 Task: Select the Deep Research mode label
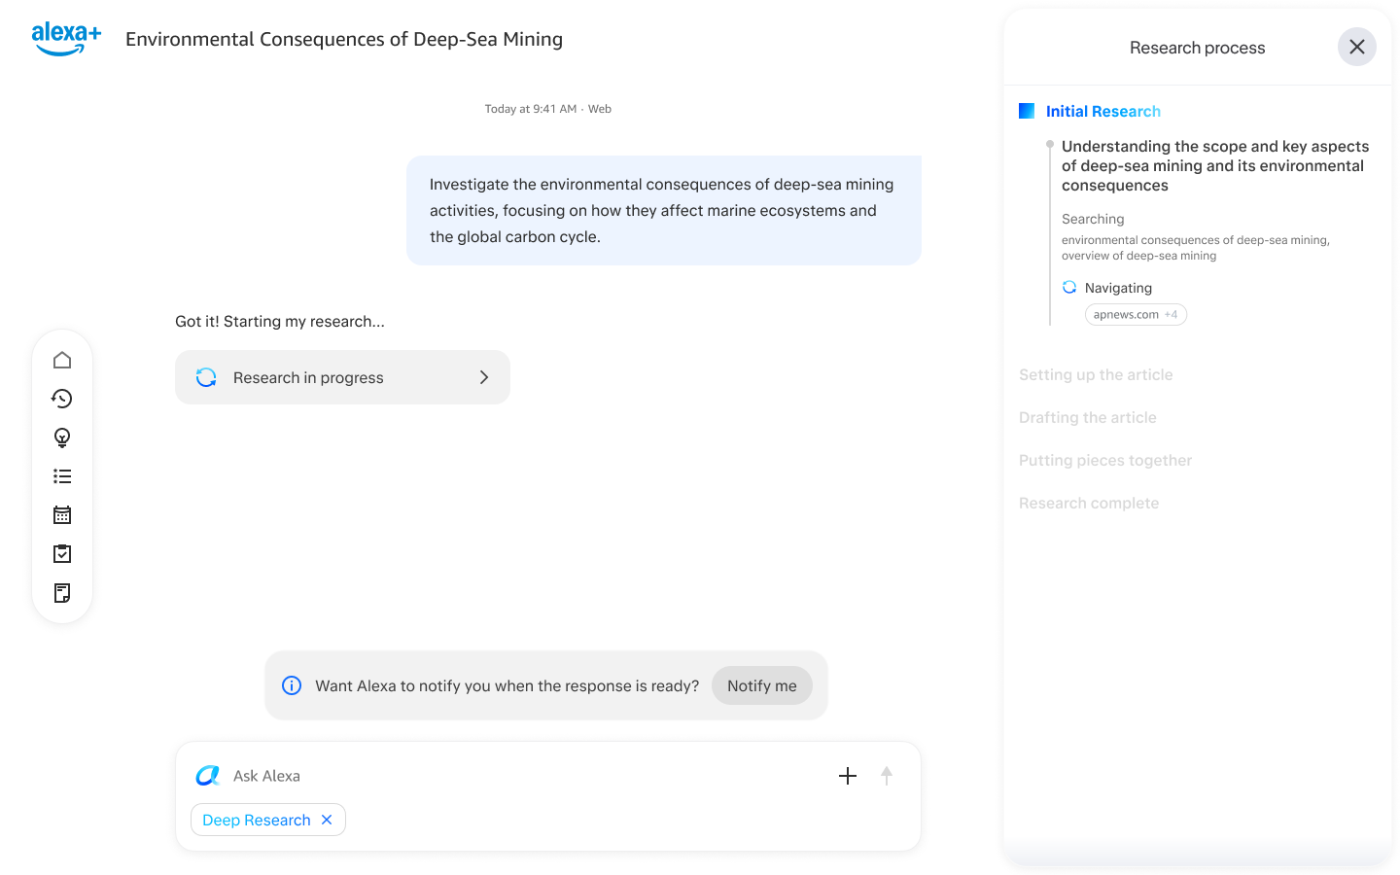(257, 820)
